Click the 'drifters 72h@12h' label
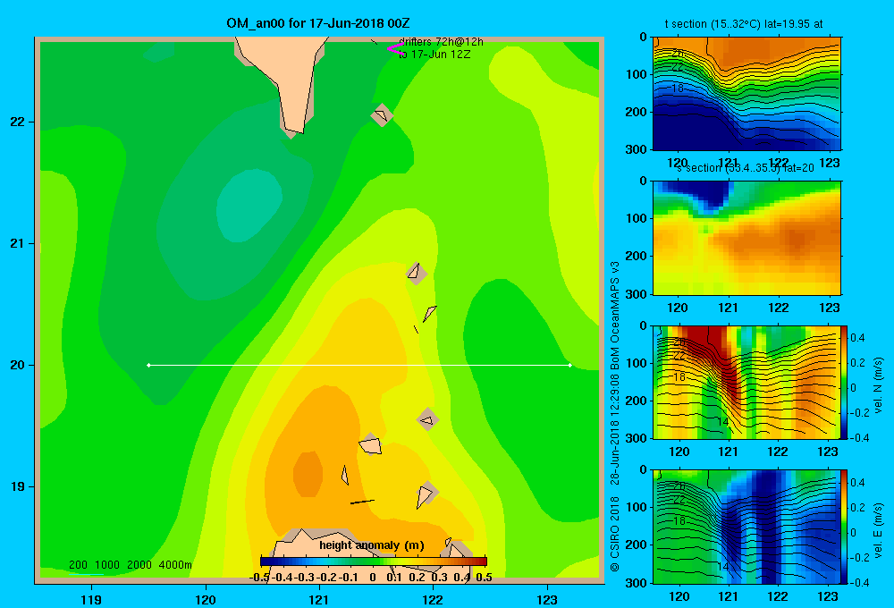Image resolution: width=894 pixels, height=608 pixels. (x=441, y=42)
